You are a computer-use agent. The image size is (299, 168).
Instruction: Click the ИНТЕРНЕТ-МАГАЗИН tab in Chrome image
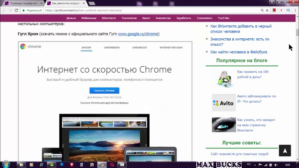coord(171,48)
